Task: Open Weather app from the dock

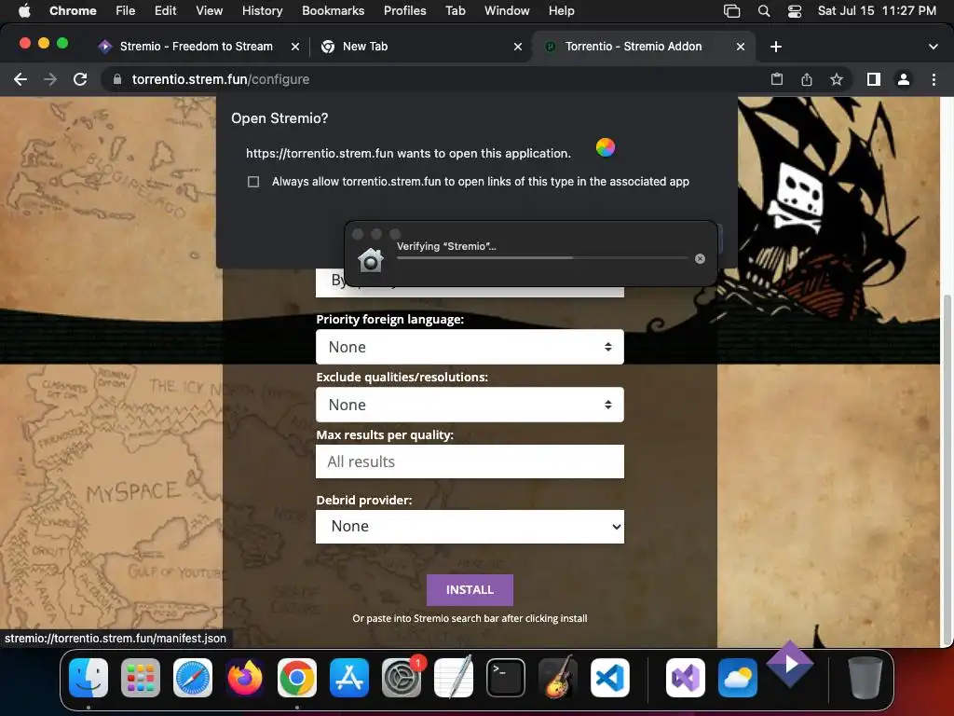Action: (x=738, y=678)
